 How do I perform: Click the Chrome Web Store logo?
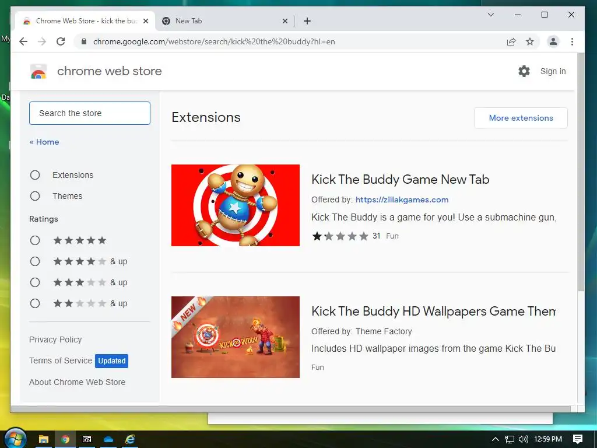[x=38, y=71]
